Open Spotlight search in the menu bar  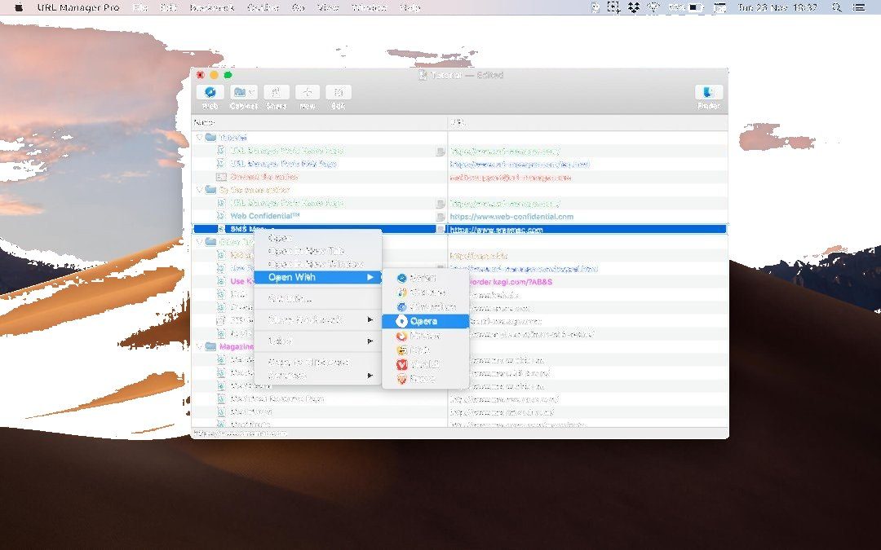tap(836, 7)
